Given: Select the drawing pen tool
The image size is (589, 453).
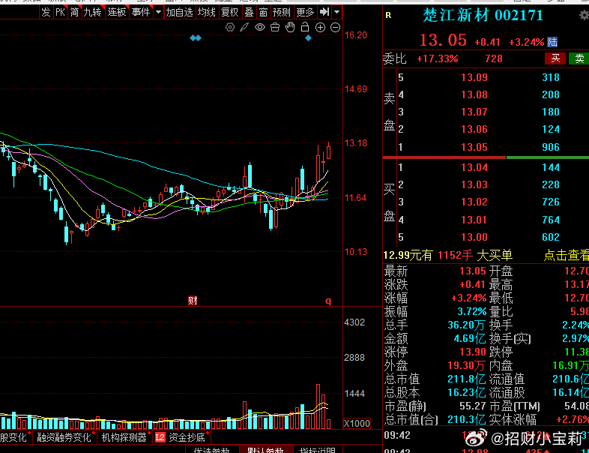Looking at the screenshot, I should tap(244, 27).
